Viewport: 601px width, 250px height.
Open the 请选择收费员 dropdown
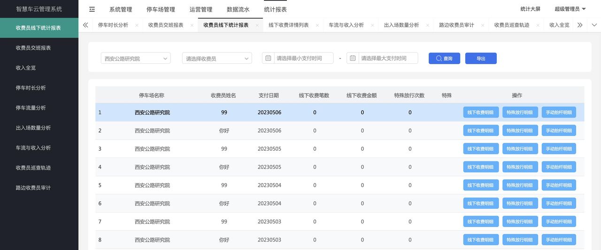(x=217, y=58)
